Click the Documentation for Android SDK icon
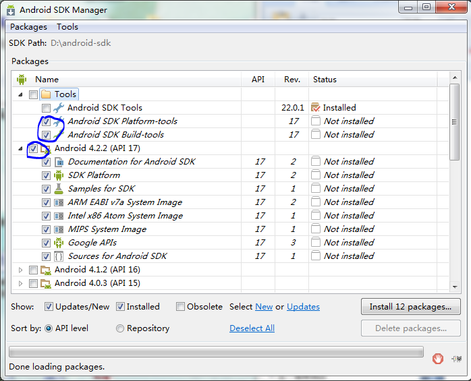Viewport: 471px width, 381px height. (59, 162)
